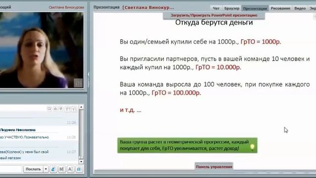Image resolution: width=316 pixels, height=178 pixels.
Task: Click the round smiley icon atop chat panel
Action: (x=61, y=109)
